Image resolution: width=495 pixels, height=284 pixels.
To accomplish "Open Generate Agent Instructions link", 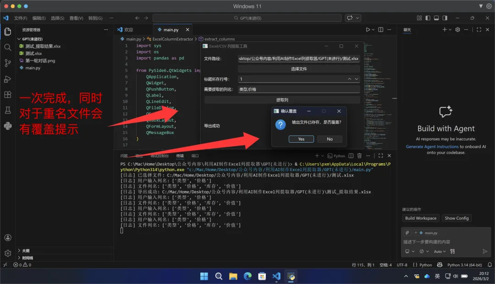I will click(432, 146).
